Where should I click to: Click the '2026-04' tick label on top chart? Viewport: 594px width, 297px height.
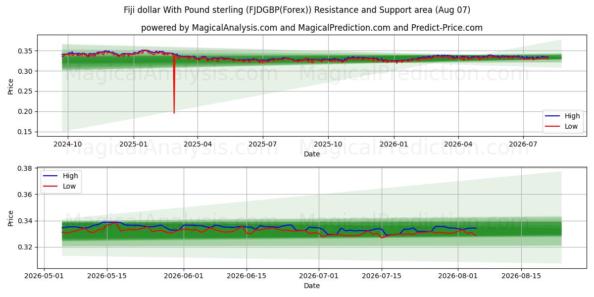pyautogui.click(x=458, y=144)
